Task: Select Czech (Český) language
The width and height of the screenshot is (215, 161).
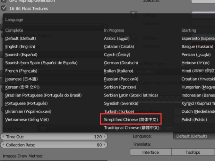Action: click(117, 54)
